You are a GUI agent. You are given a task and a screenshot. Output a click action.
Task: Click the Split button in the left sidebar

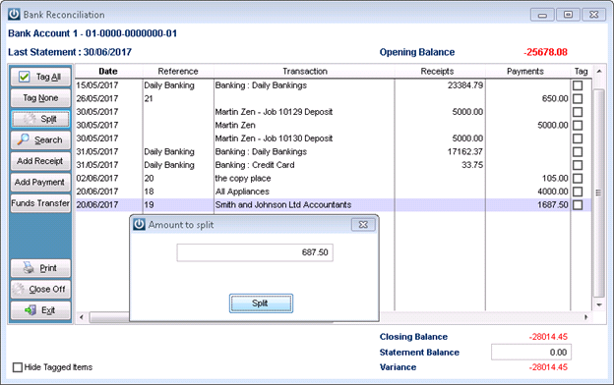tap(40, 119)
